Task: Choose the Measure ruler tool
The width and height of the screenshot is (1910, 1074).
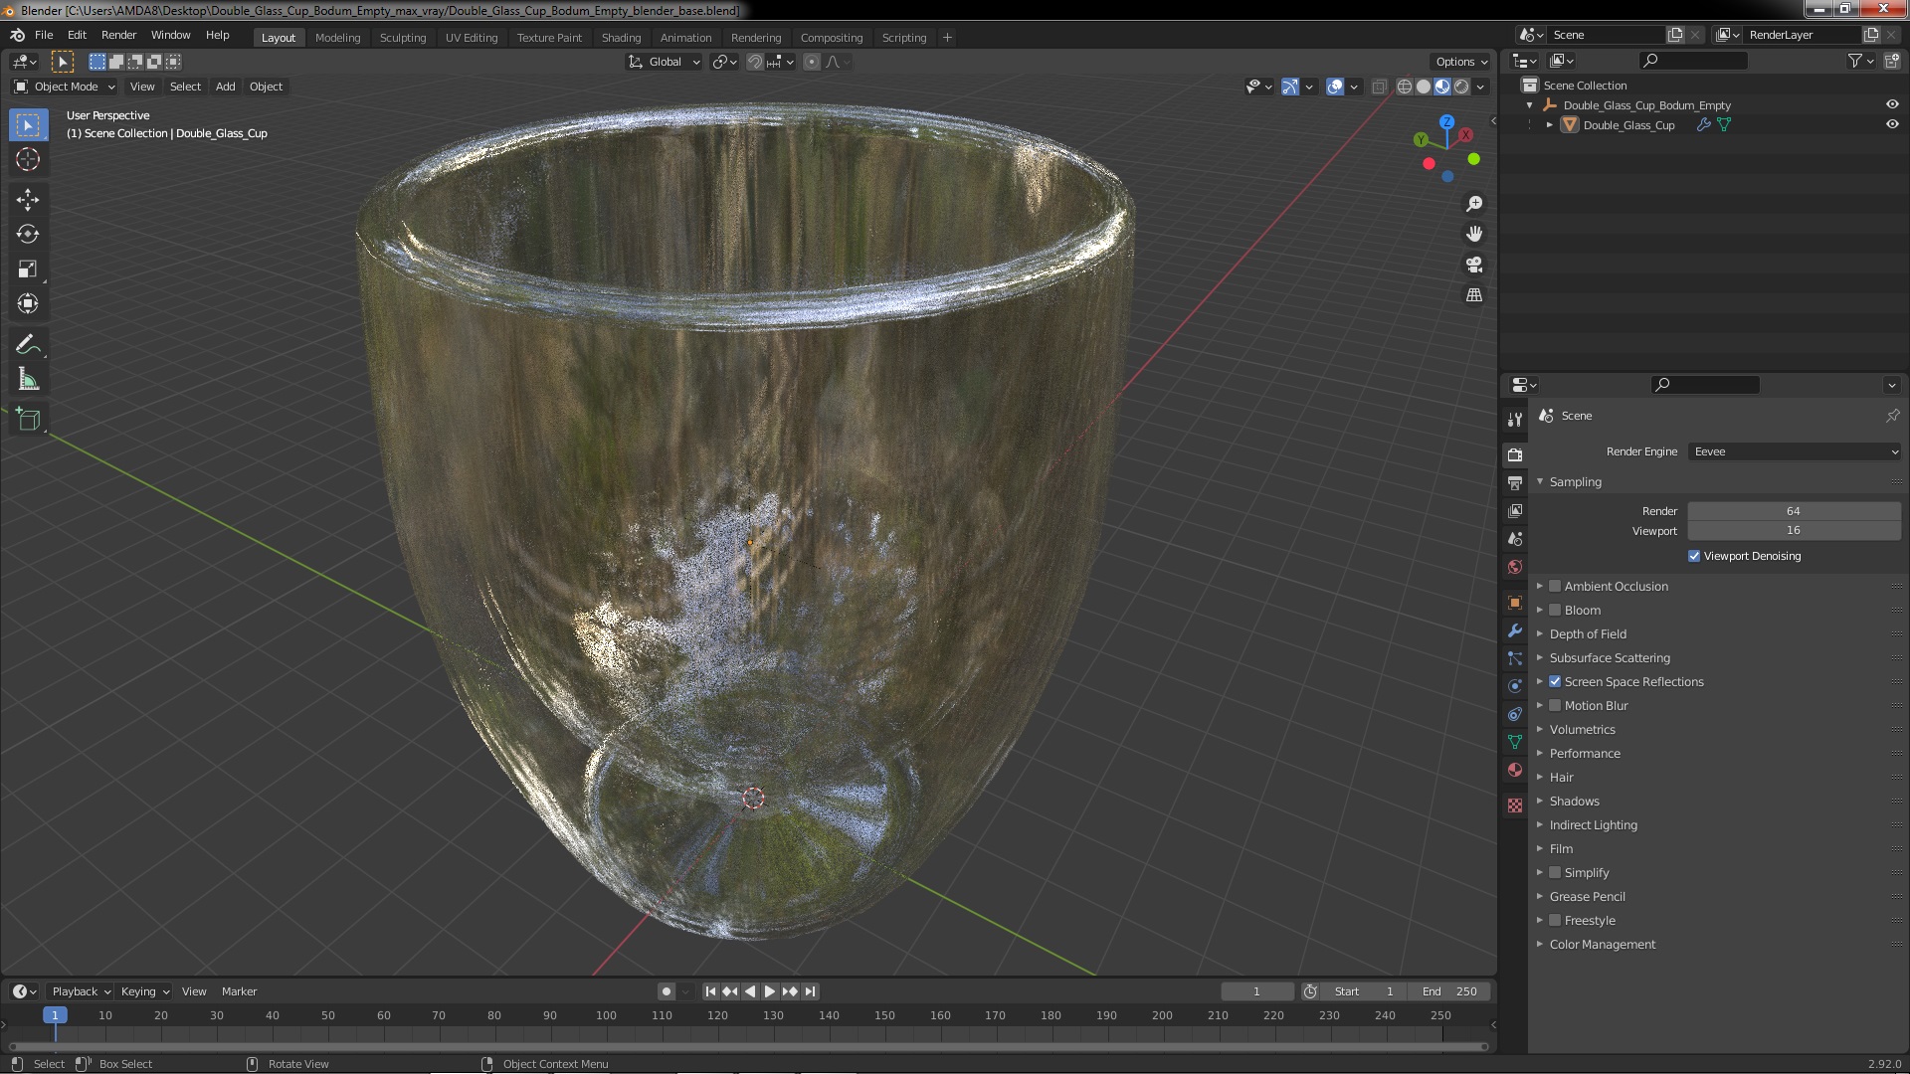Action: 28,380
